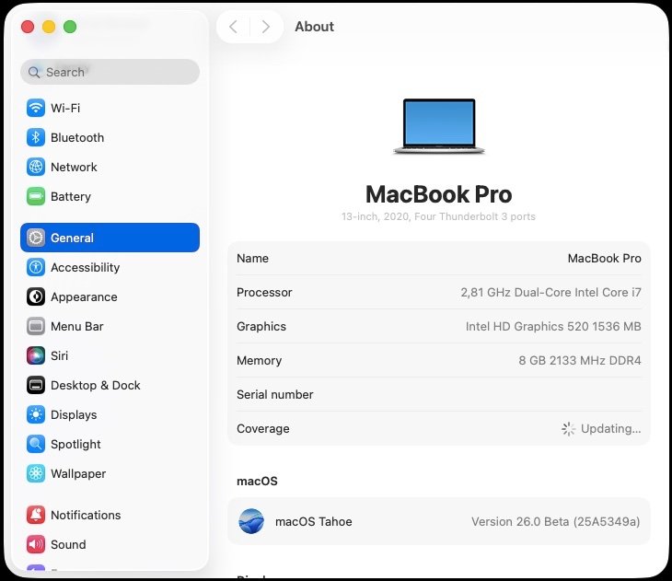The height and width of the screenshot is (581, 672).
Task: Open Network settings pane
Action: coord(110,167)
